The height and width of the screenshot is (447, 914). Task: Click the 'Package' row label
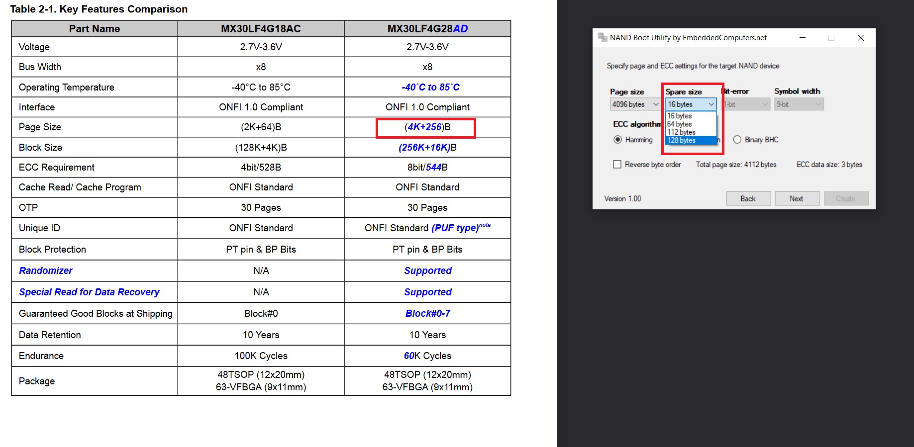click(x=37, y=381)
